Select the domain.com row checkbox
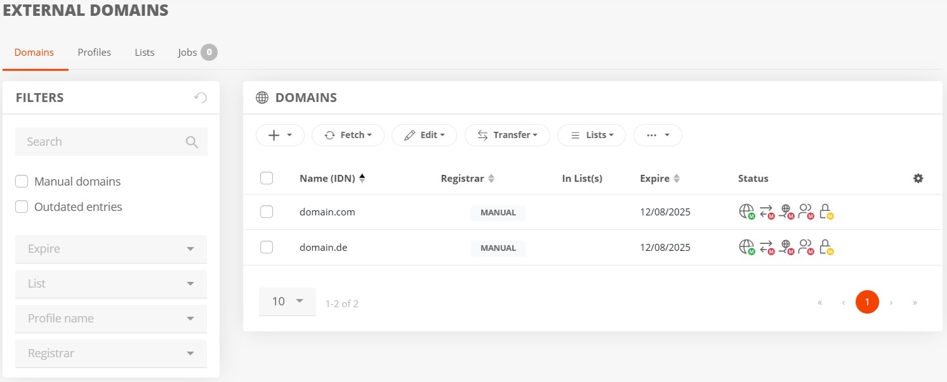 pyautogui.click(x=267, y=212)
